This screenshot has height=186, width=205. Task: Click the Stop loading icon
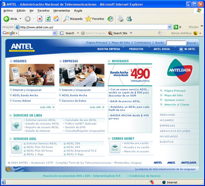[40, 19]
